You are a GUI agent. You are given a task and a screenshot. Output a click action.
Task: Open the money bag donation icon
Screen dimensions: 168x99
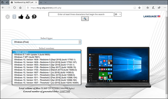pyautogui.click(x=28, y=17)
